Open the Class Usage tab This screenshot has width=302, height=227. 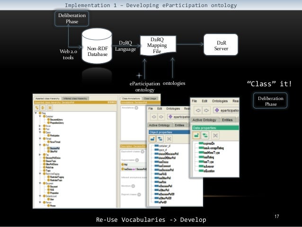(150, 98)
